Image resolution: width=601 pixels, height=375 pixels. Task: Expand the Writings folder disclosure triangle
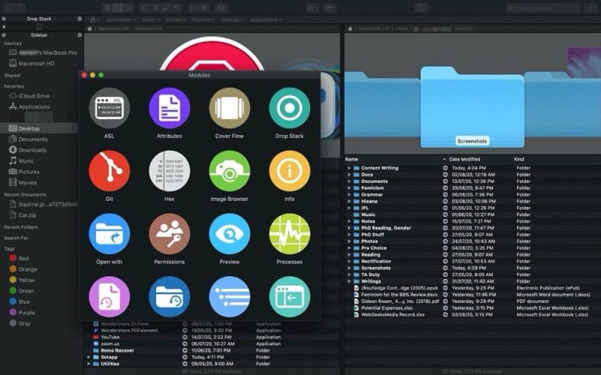tap(349, 280)
